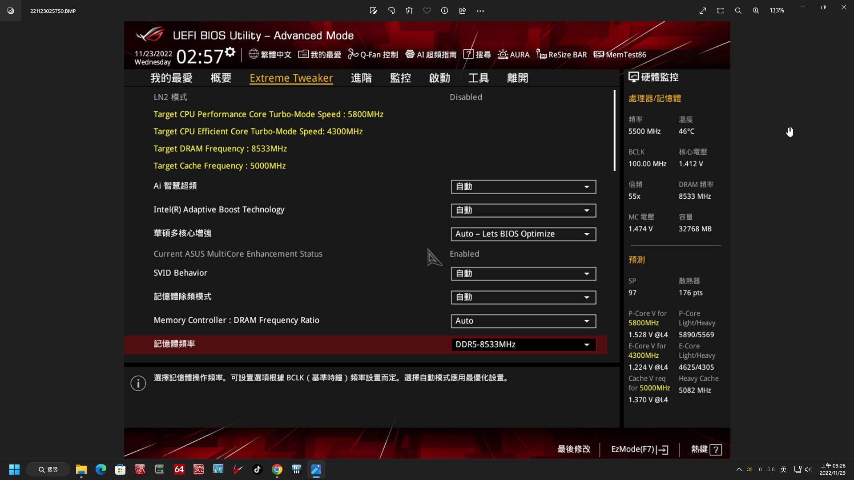
Task: Open Windows Start menu
Action: 14,469
